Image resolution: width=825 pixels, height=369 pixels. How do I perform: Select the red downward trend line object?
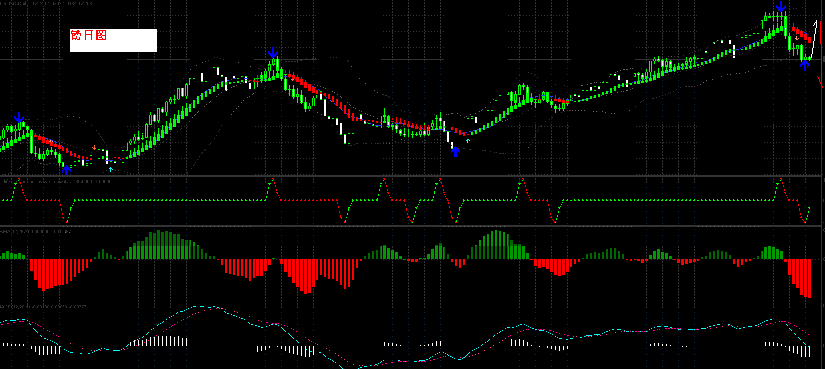(821, 55)
